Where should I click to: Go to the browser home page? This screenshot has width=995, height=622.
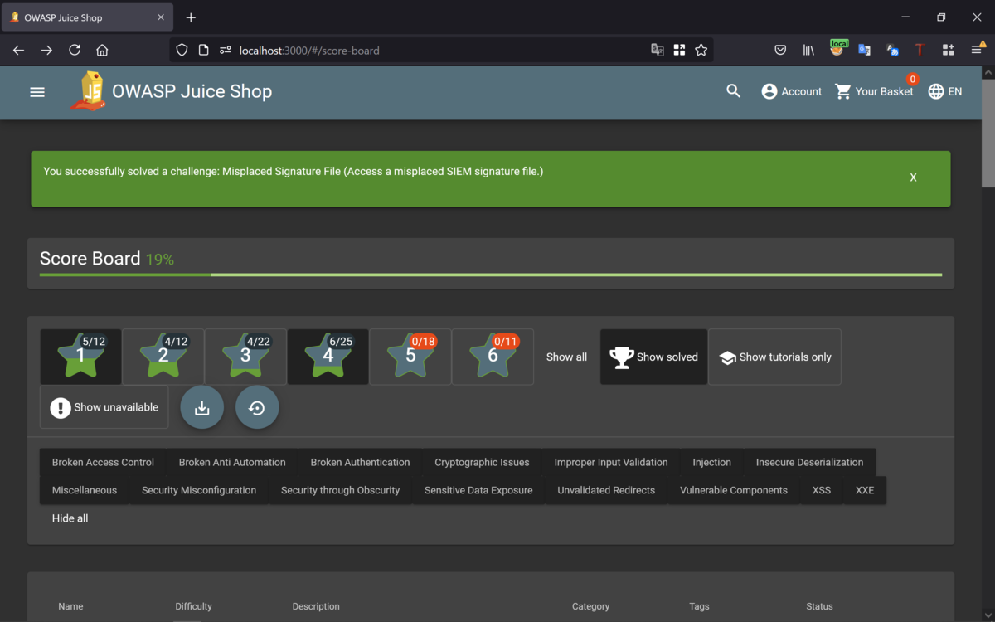coord(102,51)
